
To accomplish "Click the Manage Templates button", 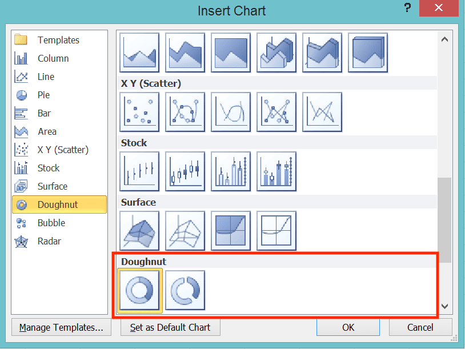I will pos(61,327).
